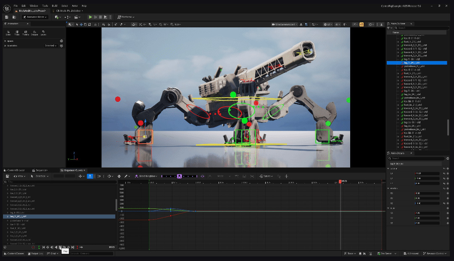Click the red record button in sequencer transport
454x261 pixels.
[x=33, y=247]
